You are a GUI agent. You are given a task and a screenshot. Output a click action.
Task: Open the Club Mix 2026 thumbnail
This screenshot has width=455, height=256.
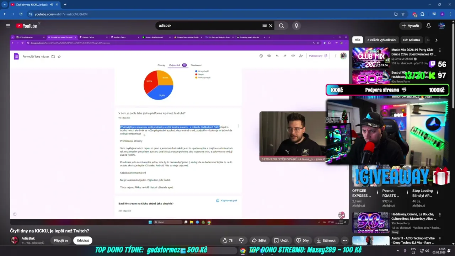[x=371, y=58]
